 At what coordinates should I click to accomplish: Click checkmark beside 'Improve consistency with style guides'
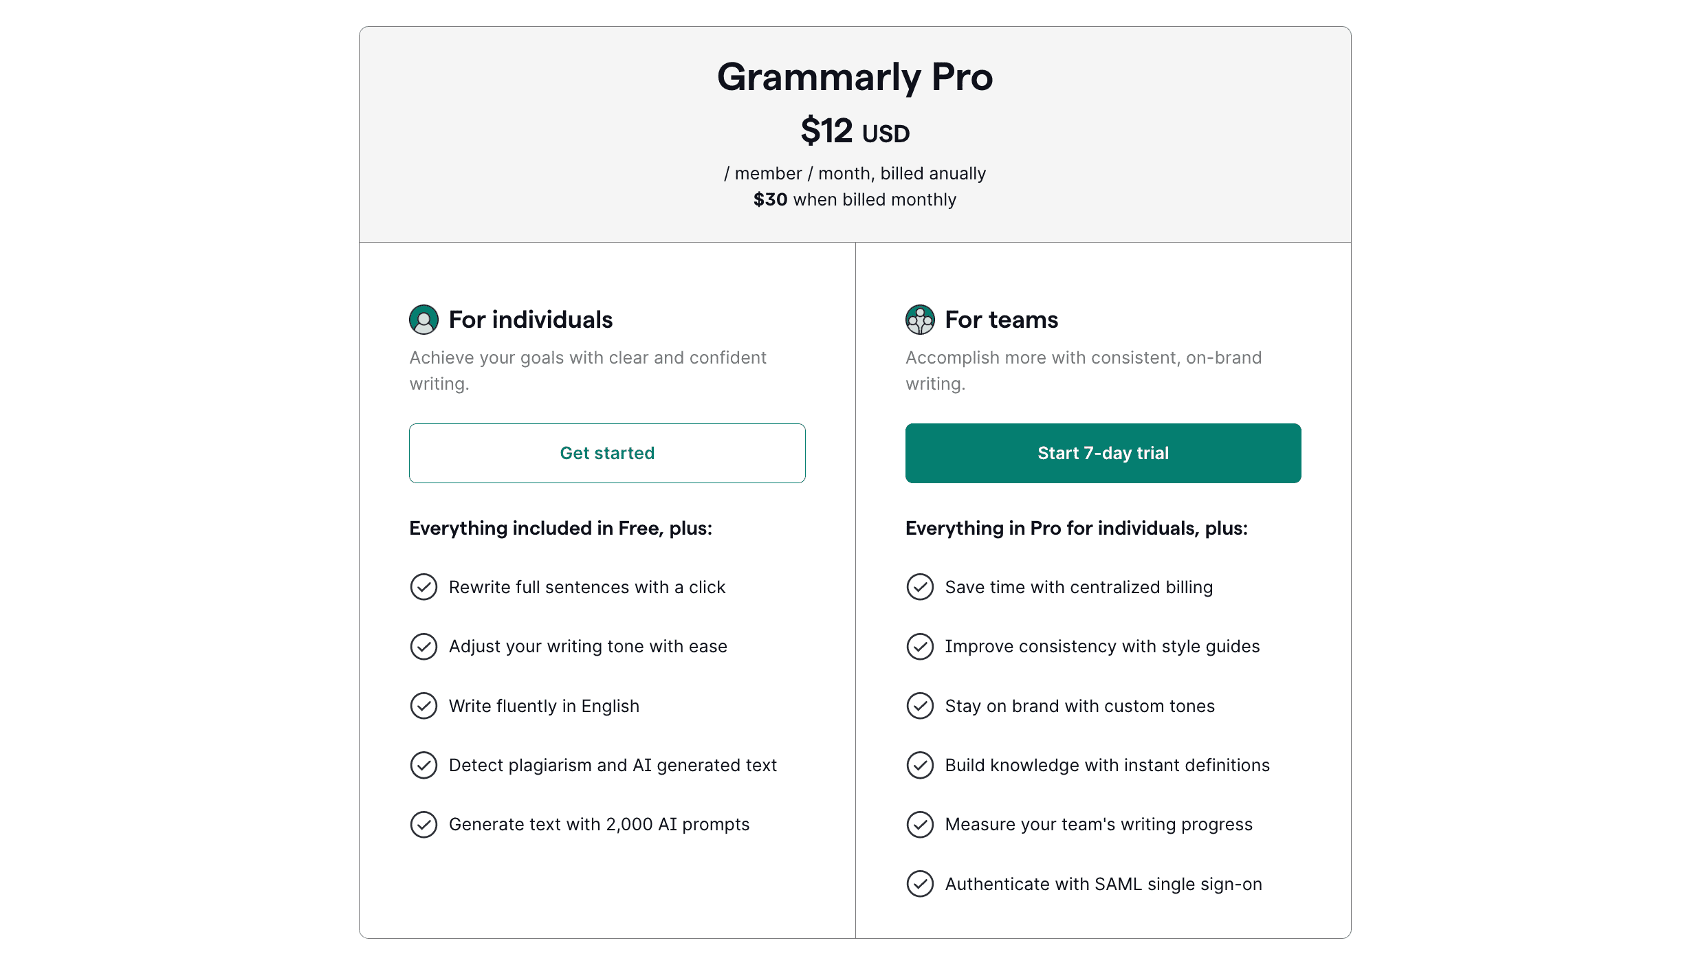click(x=920, y=646)
